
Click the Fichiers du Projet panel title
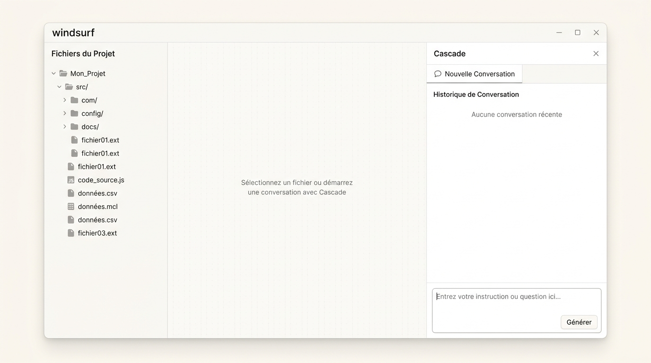pos(83,54)
